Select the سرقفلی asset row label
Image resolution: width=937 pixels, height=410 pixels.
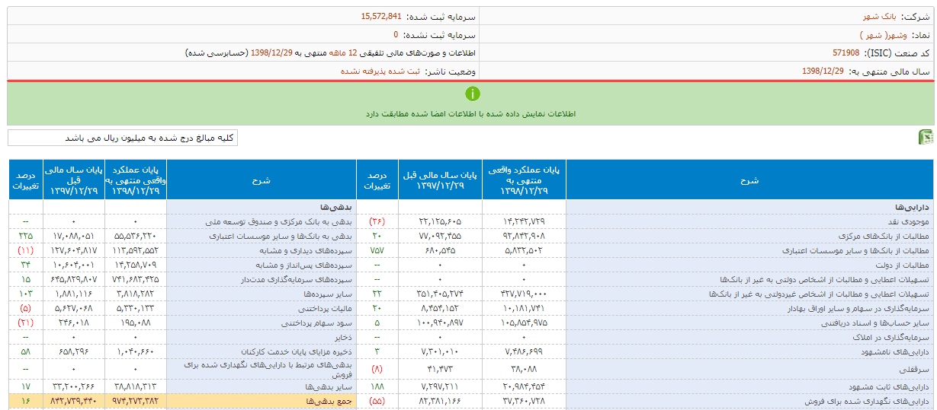click(916, 370)
